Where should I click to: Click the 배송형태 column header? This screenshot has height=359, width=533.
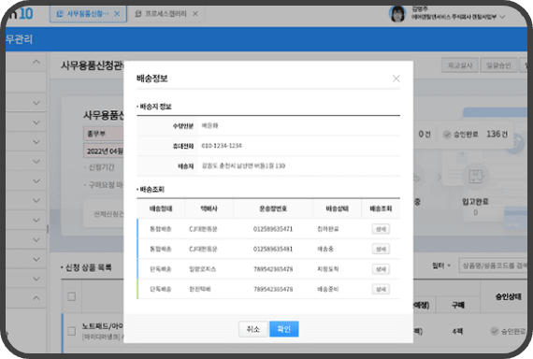pos(161,208)
